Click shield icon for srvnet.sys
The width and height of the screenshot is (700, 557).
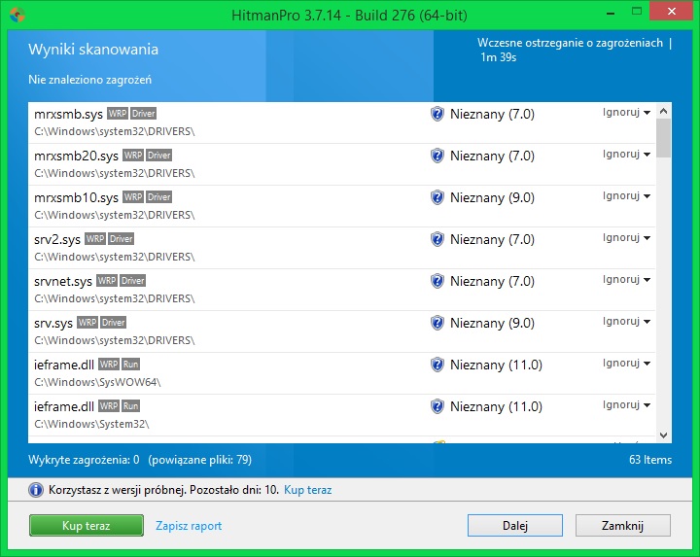(x=437, y=281)
